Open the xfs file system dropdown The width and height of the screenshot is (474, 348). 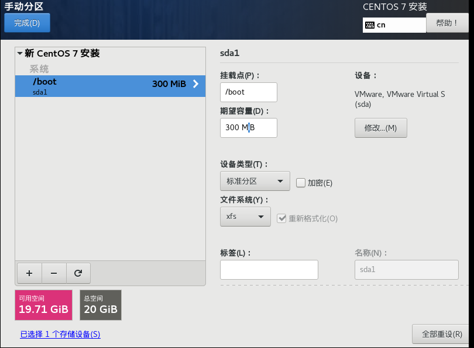245,217
